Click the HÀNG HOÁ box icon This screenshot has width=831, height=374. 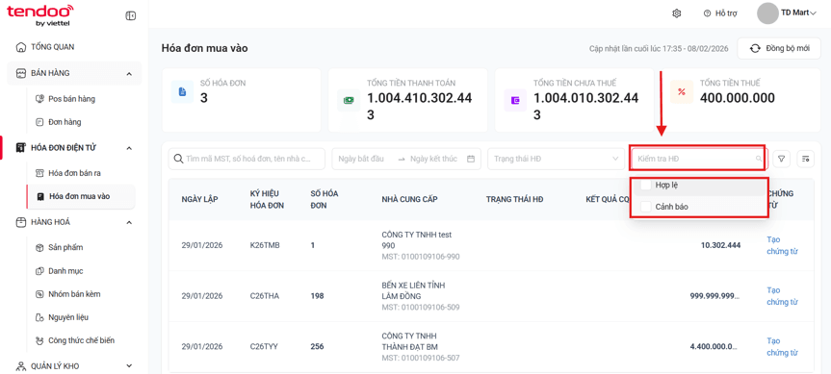coord(20,222)
